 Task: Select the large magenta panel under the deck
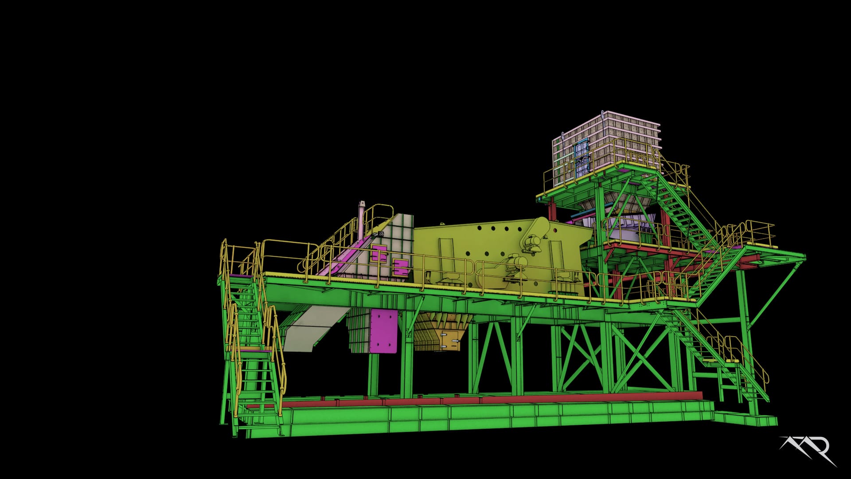point(383,331)
